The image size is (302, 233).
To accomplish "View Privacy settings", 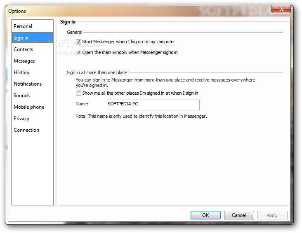I will [32, 119].
